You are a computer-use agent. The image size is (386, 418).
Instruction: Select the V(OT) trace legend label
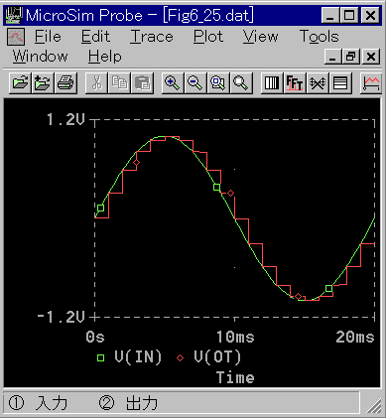(217, 357)
